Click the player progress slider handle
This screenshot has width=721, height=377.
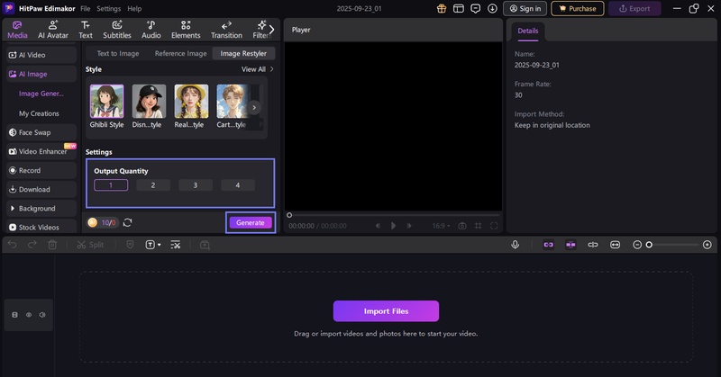point(289,215)
